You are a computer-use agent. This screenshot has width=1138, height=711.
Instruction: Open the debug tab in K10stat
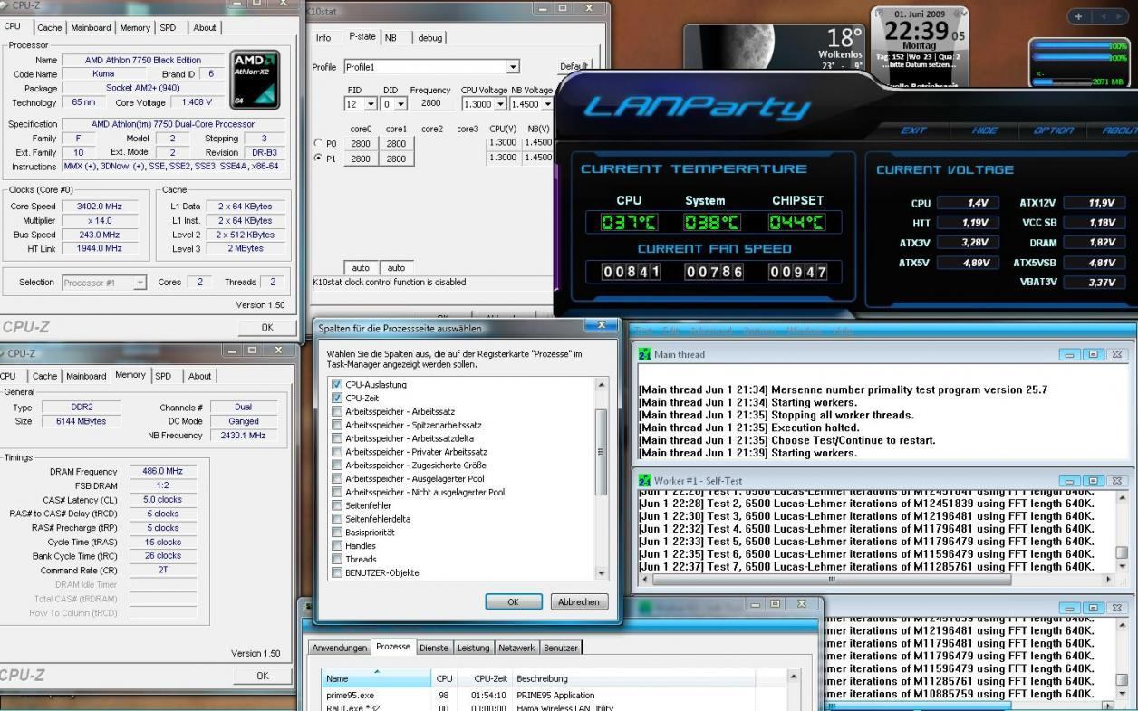click(x=429, y=38)
